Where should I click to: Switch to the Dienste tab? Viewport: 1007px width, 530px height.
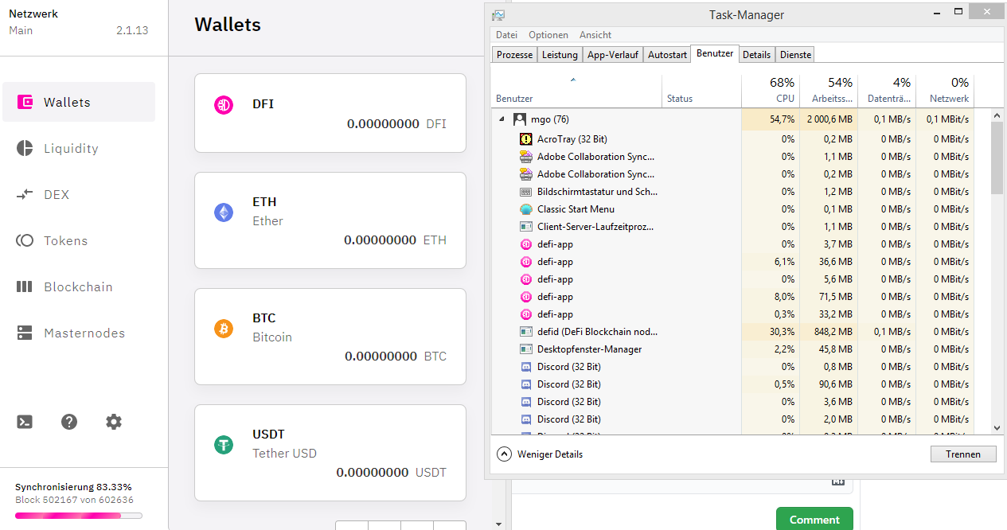[x=796, y=55]
